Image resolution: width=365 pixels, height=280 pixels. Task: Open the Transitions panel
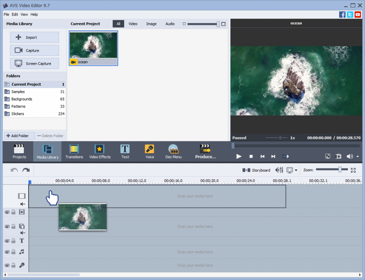pos(74,151)
